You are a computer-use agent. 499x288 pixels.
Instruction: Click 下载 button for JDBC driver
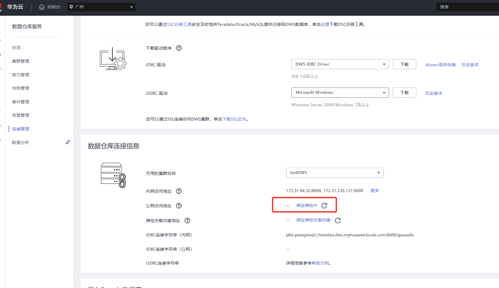[404, 64]
